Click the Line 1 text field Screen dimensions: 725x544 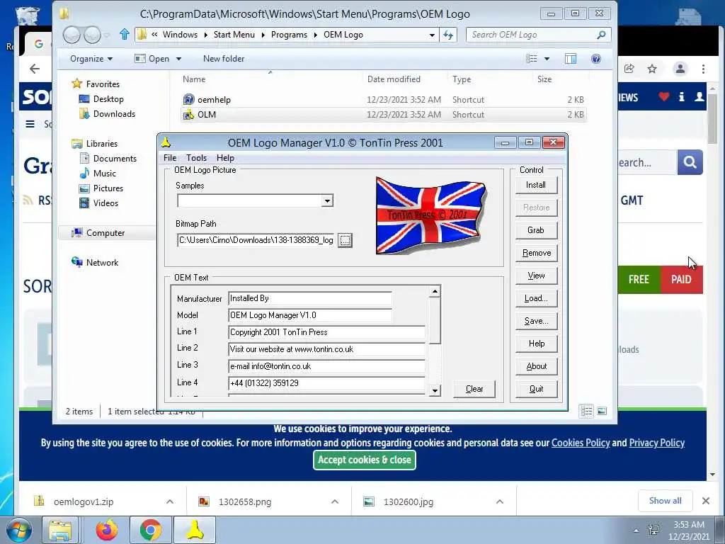(326, 332)
